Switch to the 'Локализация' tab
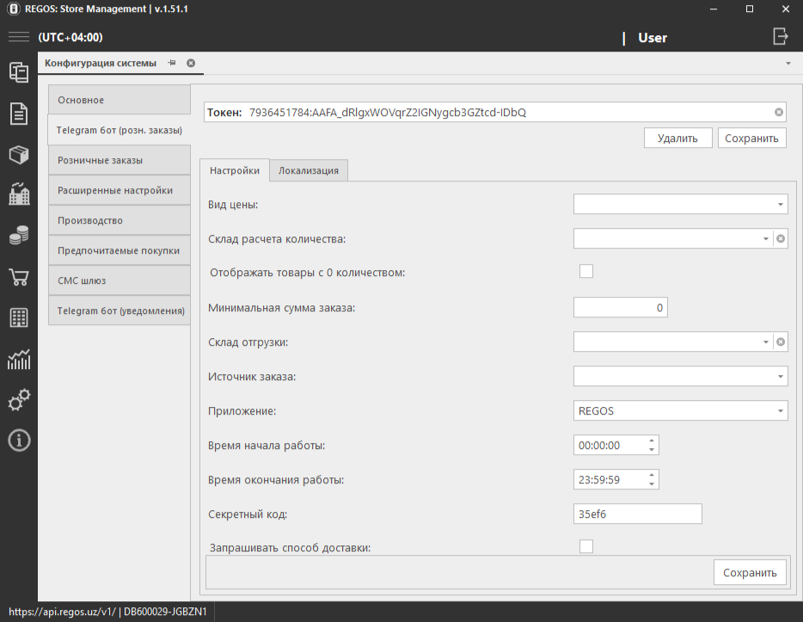The image size is (803, 622). pyautogui.click(x=308, y=170)
